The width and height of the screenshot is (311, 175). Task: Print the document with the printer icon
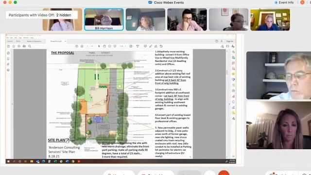(24, 46)
